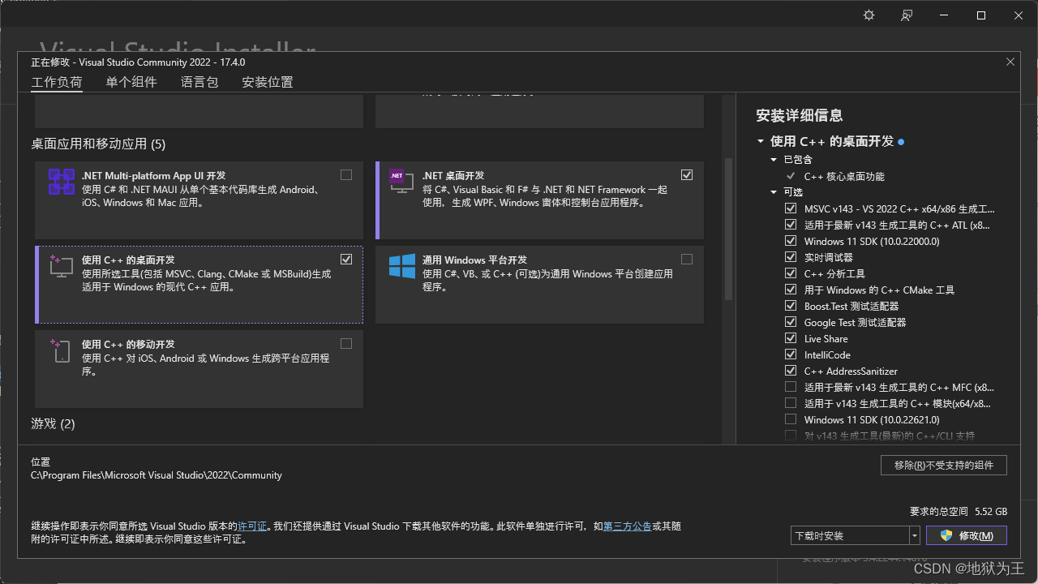Click the 安装详细信息 heading

800,115
